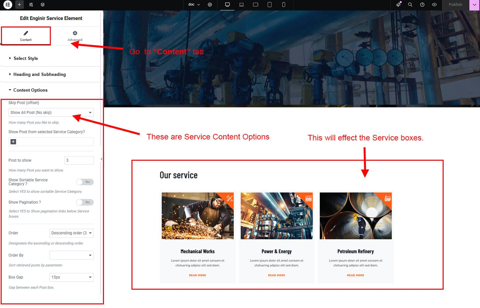Open the Structure layers icon

click(x=43, y=5)
